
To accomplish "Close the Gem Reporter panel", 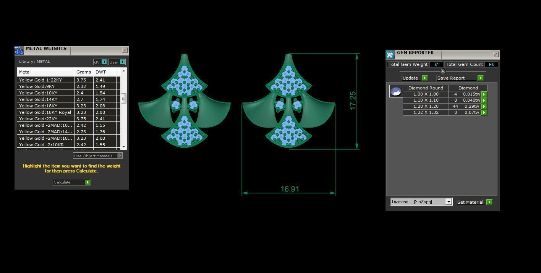I will 496,54.
